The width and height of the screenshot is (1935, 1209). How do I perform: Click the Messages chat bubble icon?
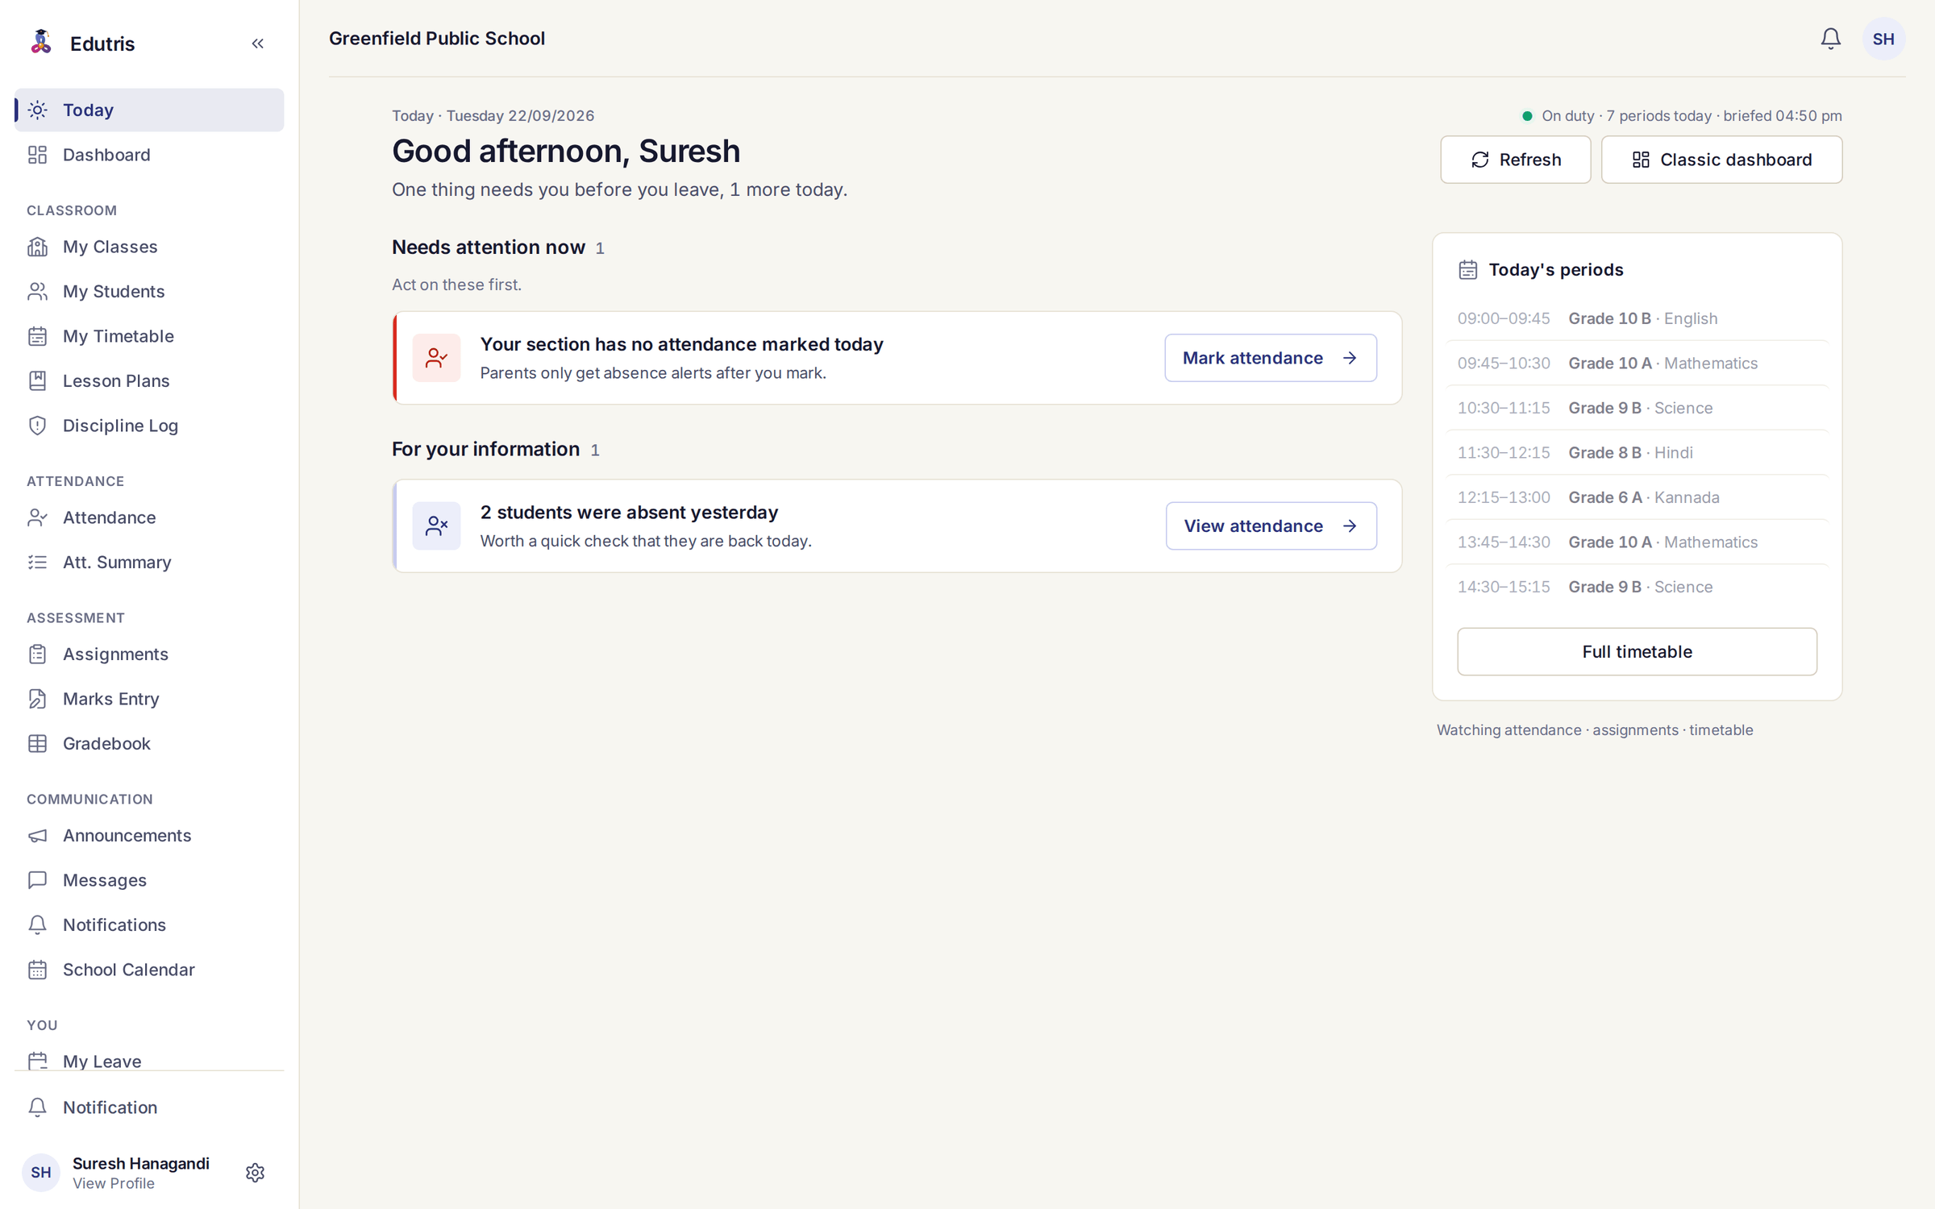pos(38,880)
